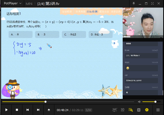The height and width of the screenshot is (115, 164).
Task: Click the video seek progress bar
Action: [x=68, y=102]
